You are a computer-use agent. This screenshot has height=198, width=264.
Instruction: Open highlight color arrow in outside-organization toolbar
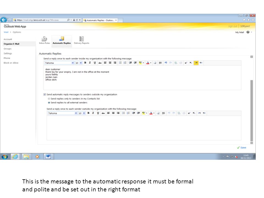click(147, 113)
